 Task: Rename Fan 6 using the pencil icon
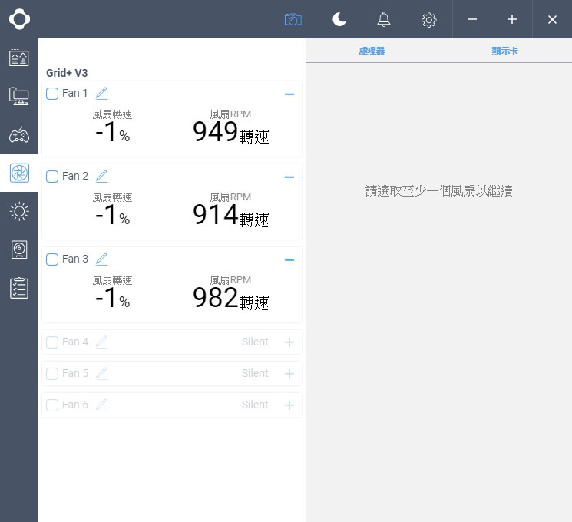(102, 405)
